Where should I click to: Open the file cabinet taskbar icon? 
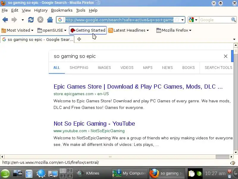pyautogui.click(x=29, y=173)
